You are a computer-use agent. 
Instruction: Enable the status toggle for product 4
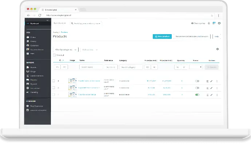pos(197,81)
